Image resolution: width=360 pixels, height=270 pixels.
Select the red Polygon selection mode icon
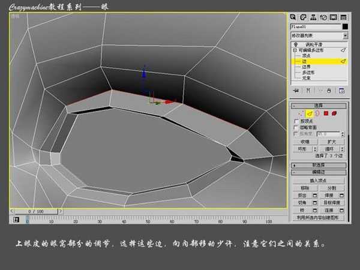click(x=326, y=113)
